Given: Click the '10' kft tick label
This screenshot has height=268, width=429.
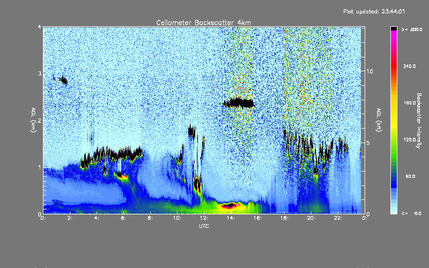Looking at the screenshot, I should pyautogui.click(x=369, y=71).
